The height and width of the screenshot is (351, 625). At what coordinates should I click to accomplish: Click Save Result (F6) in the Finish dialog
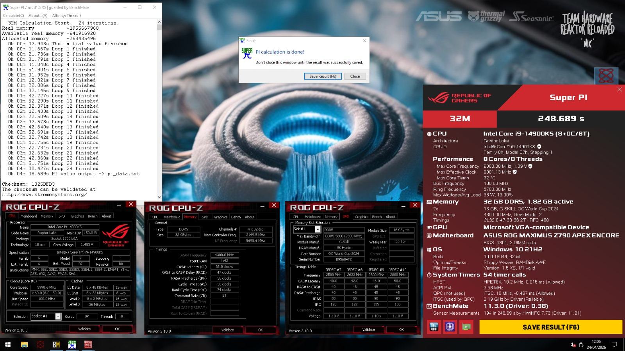(x=323, y=76)
